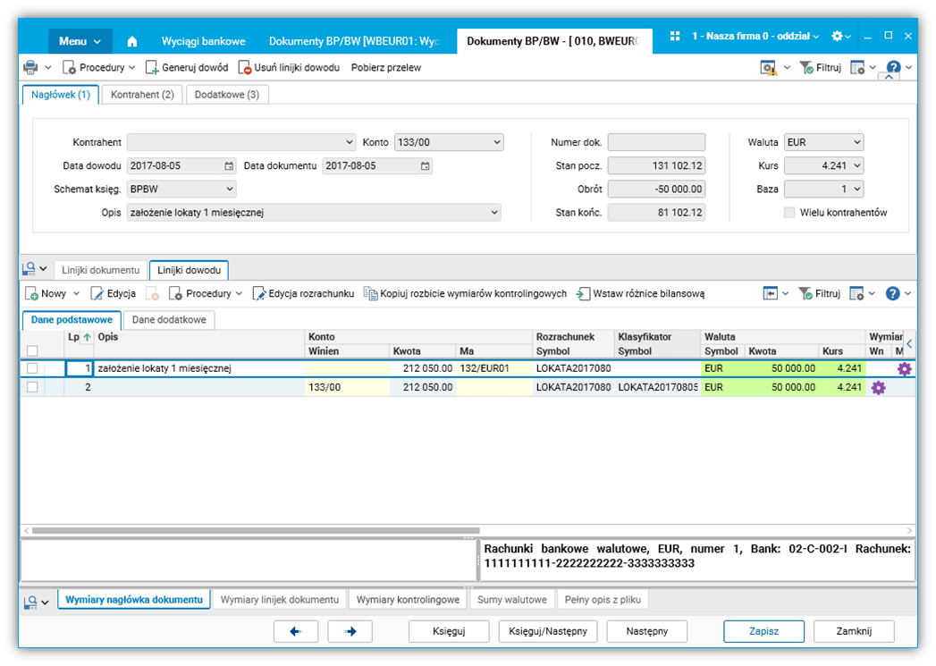936x666 pixels.
Task: Click the printer icon in top toolbar
Action: (30, 67)
